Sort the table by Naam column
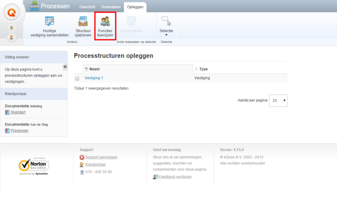The height and width of the screenshot is (211, 337). (95, 69)
